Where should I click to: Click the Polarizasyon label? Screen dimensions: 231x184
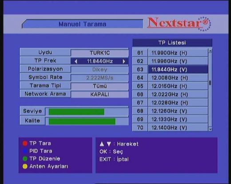point(45,69)
